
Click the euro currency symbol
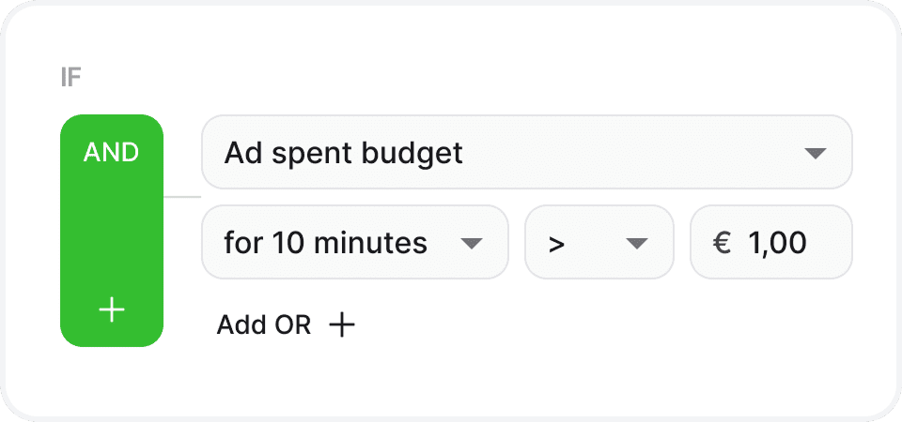(x=722, y=244)
